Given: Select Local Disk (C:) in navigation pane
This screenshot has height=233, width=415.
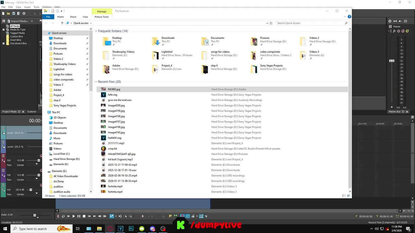Looking at the screenshot, I should tap(62, 154).
